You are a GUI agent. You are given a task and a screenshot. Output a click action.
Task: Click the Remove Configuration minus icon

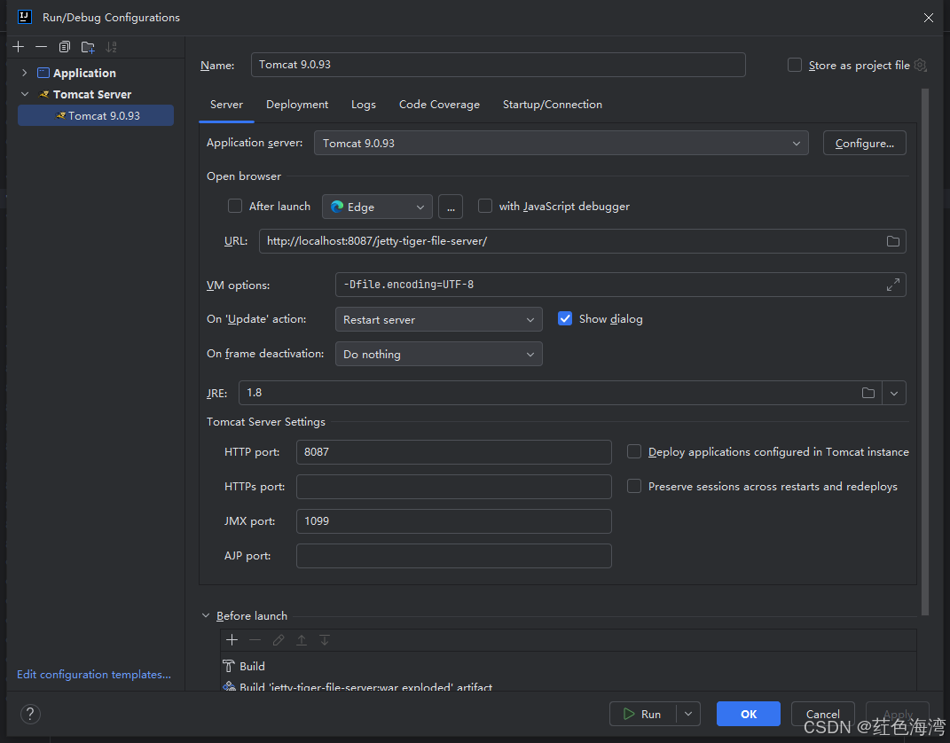(41, 47)
